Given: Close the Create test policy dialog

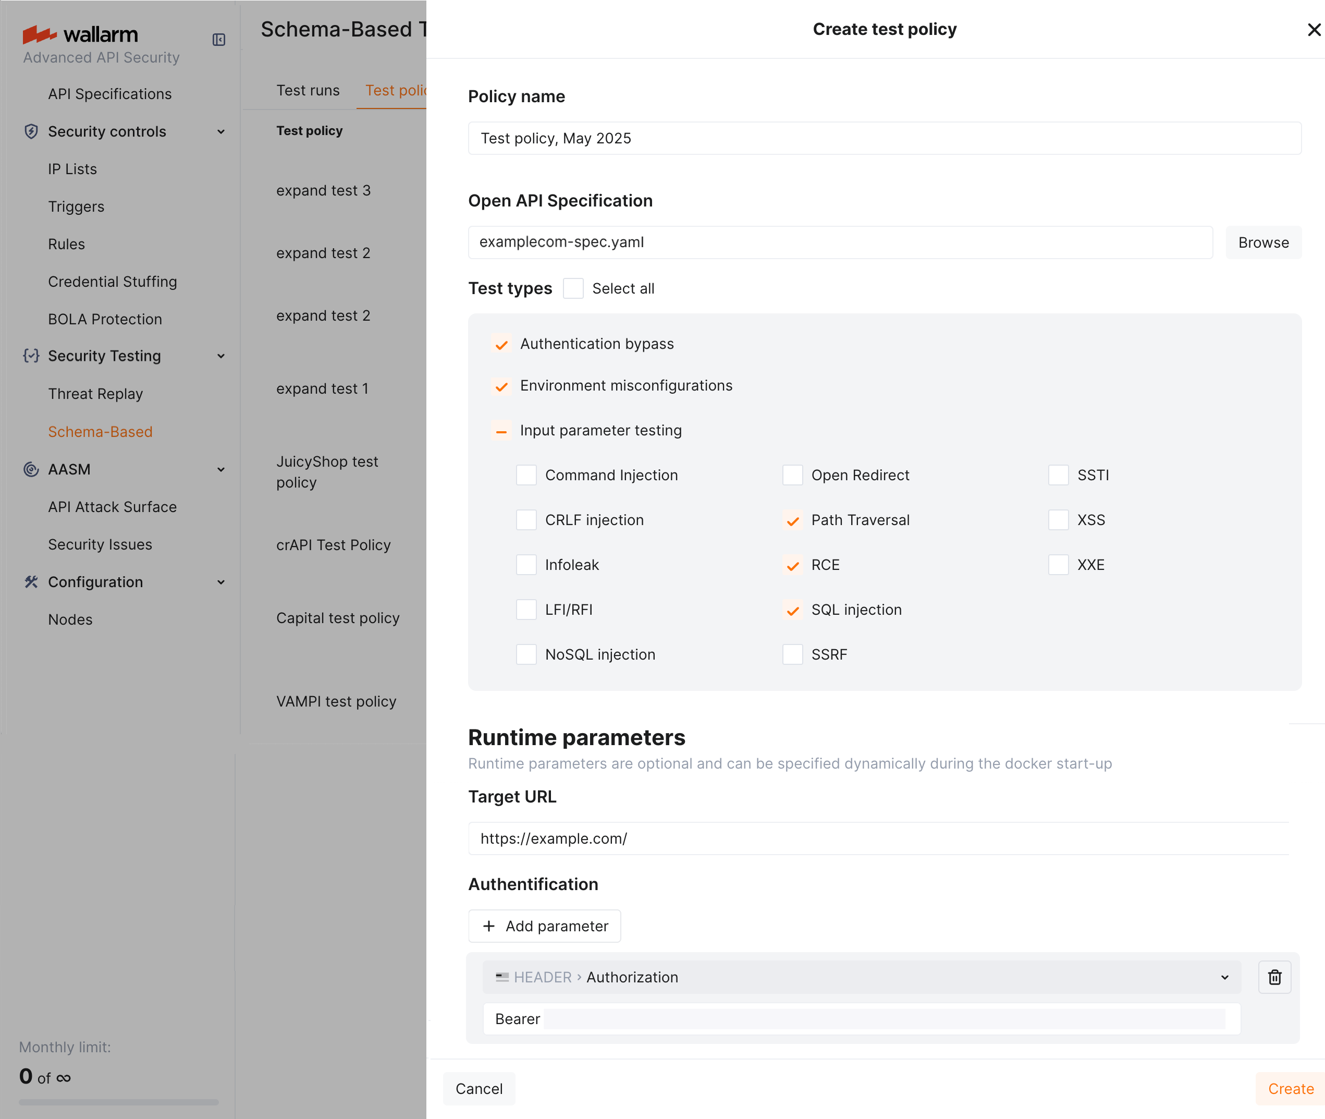Looking at the screenshot, I should (1312, 29).
